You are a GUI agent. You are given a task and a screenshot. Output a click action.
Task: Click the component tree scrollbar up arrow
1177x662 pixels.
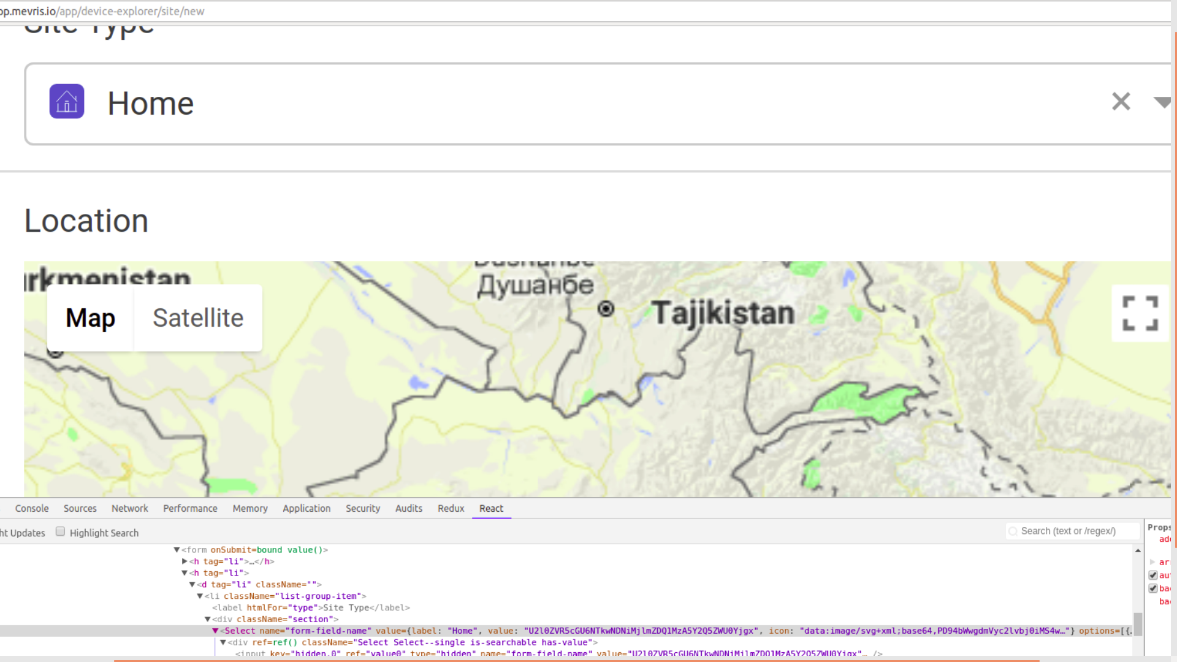(x=1138, y=550)
